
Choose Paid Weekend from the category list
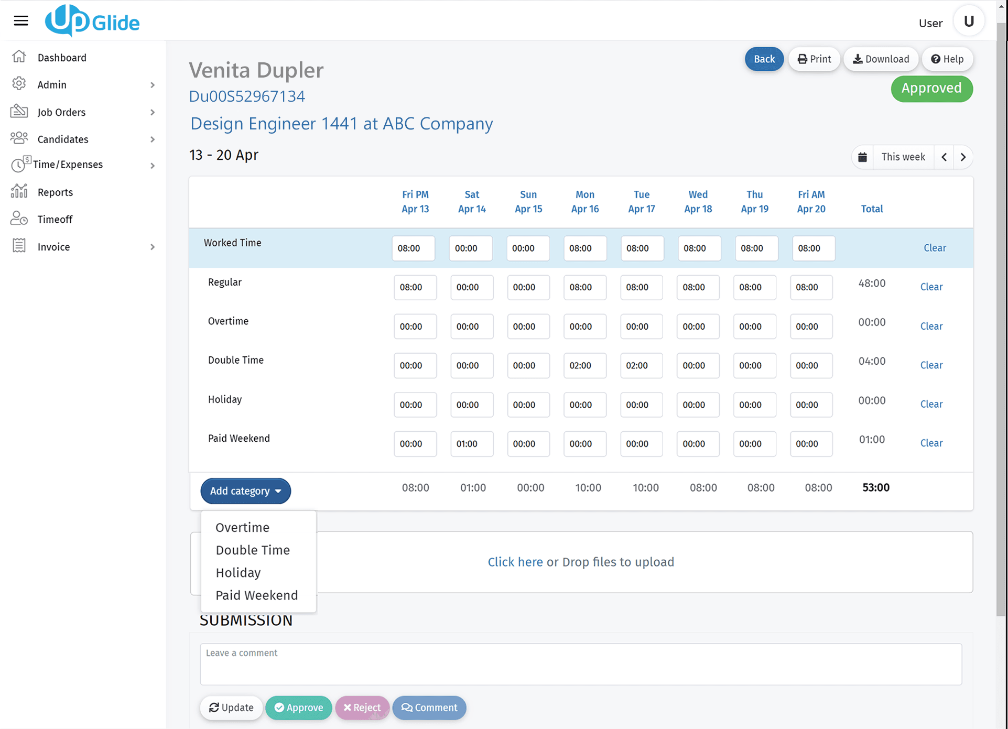click(x=256, y=595)
